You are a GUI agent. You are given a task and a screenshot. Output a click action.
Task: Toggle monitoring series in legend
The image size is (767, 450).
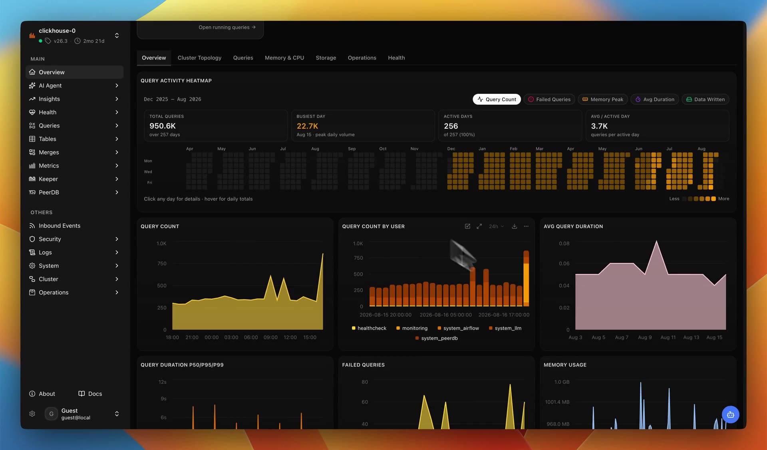411,328
